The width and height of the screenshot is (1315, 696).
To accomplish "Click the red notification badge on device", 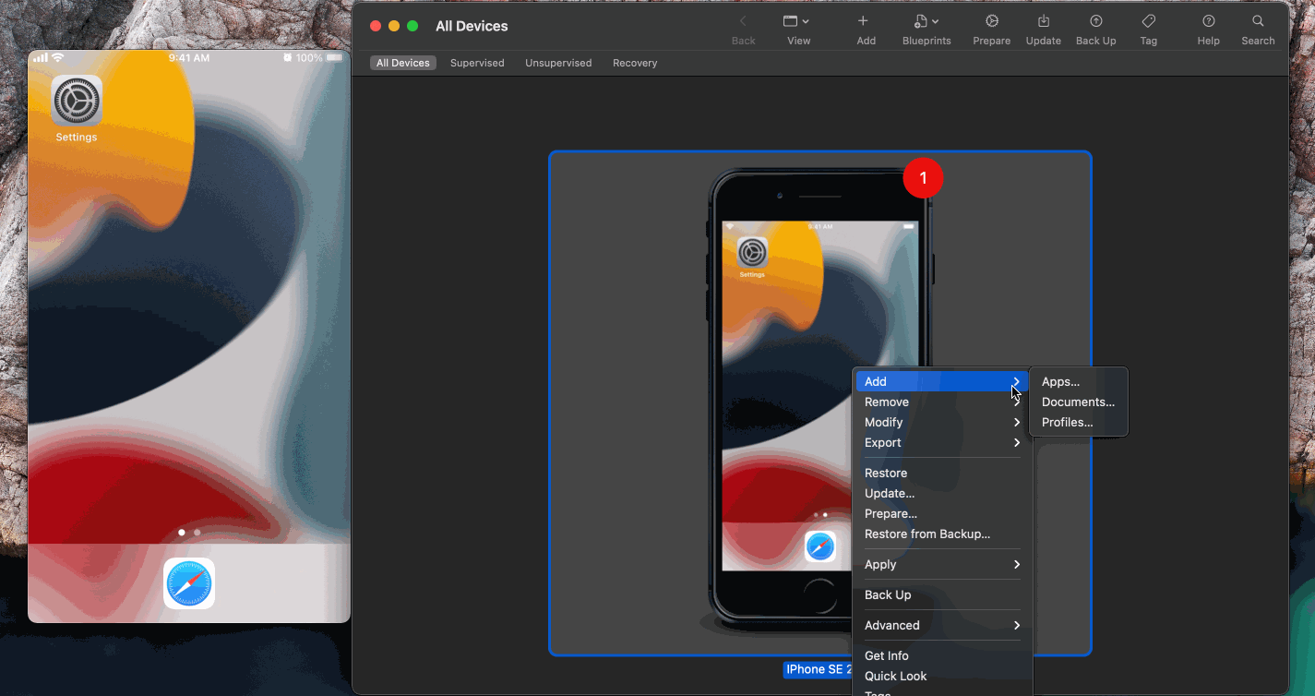I will pos(923,178).
